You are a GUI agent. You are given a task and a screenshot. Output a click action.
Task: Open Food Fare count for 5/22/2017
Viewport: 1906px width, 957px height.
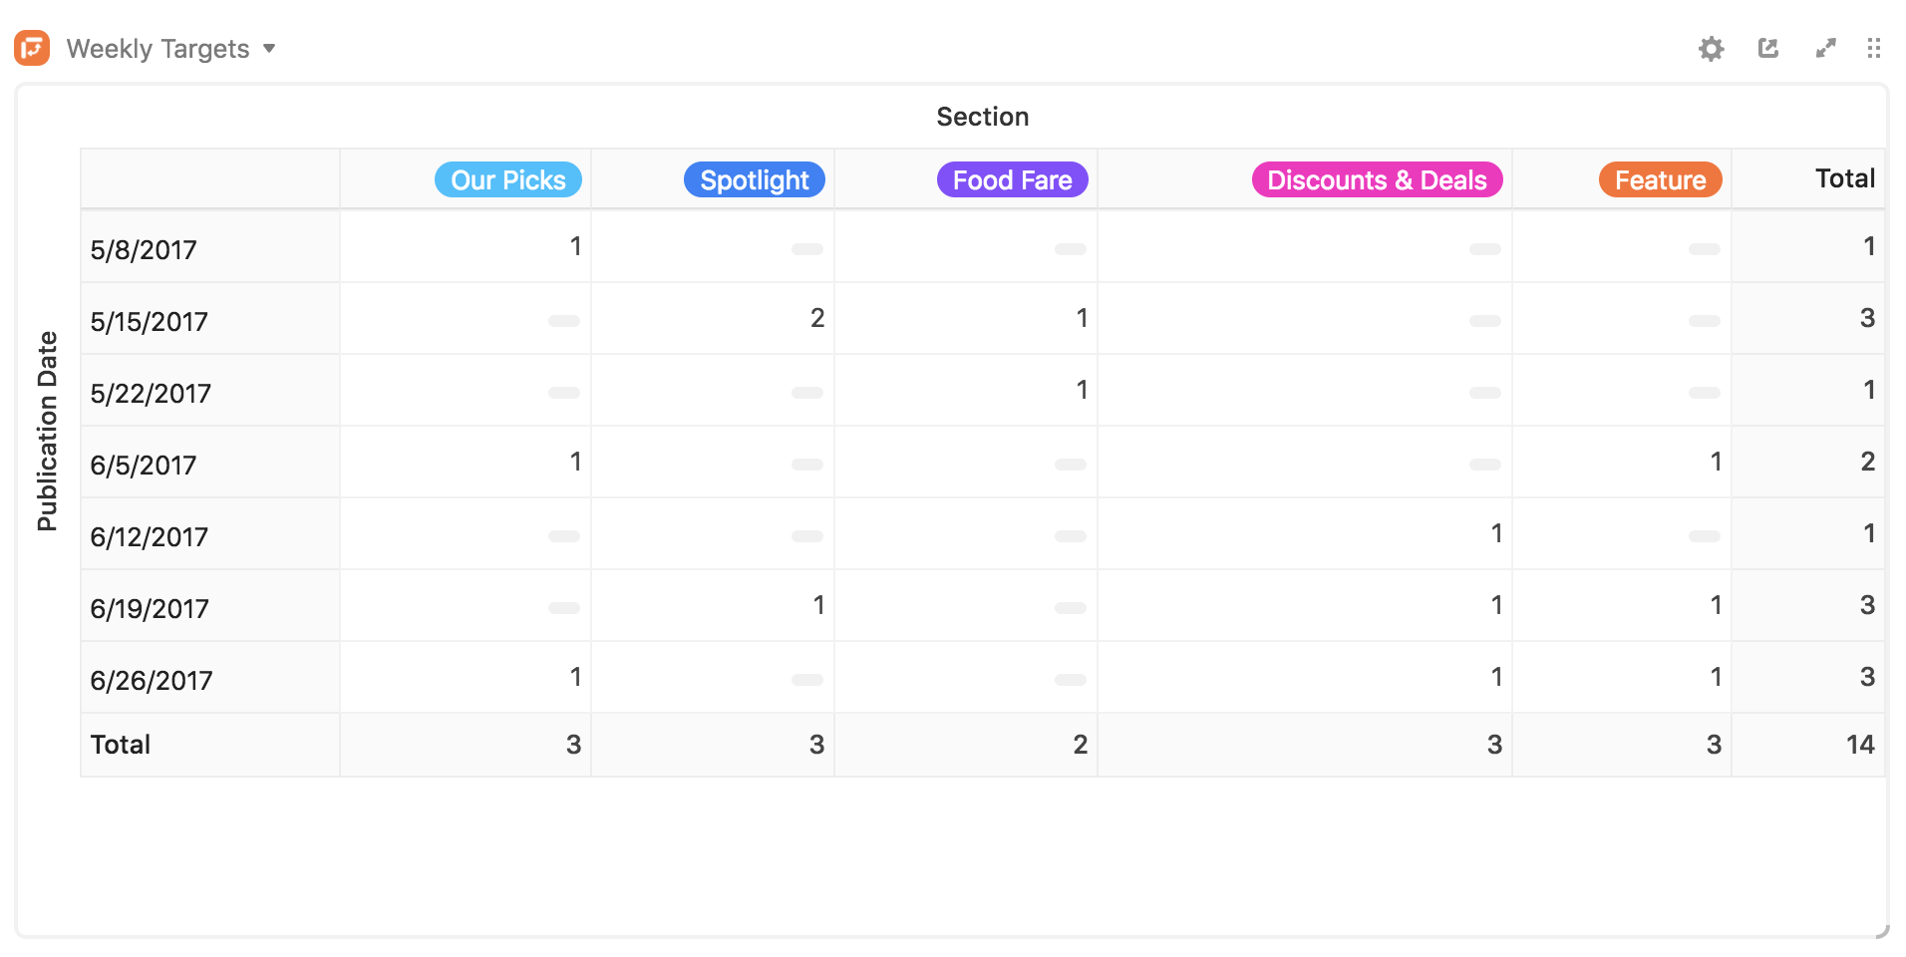point(1082,390)
